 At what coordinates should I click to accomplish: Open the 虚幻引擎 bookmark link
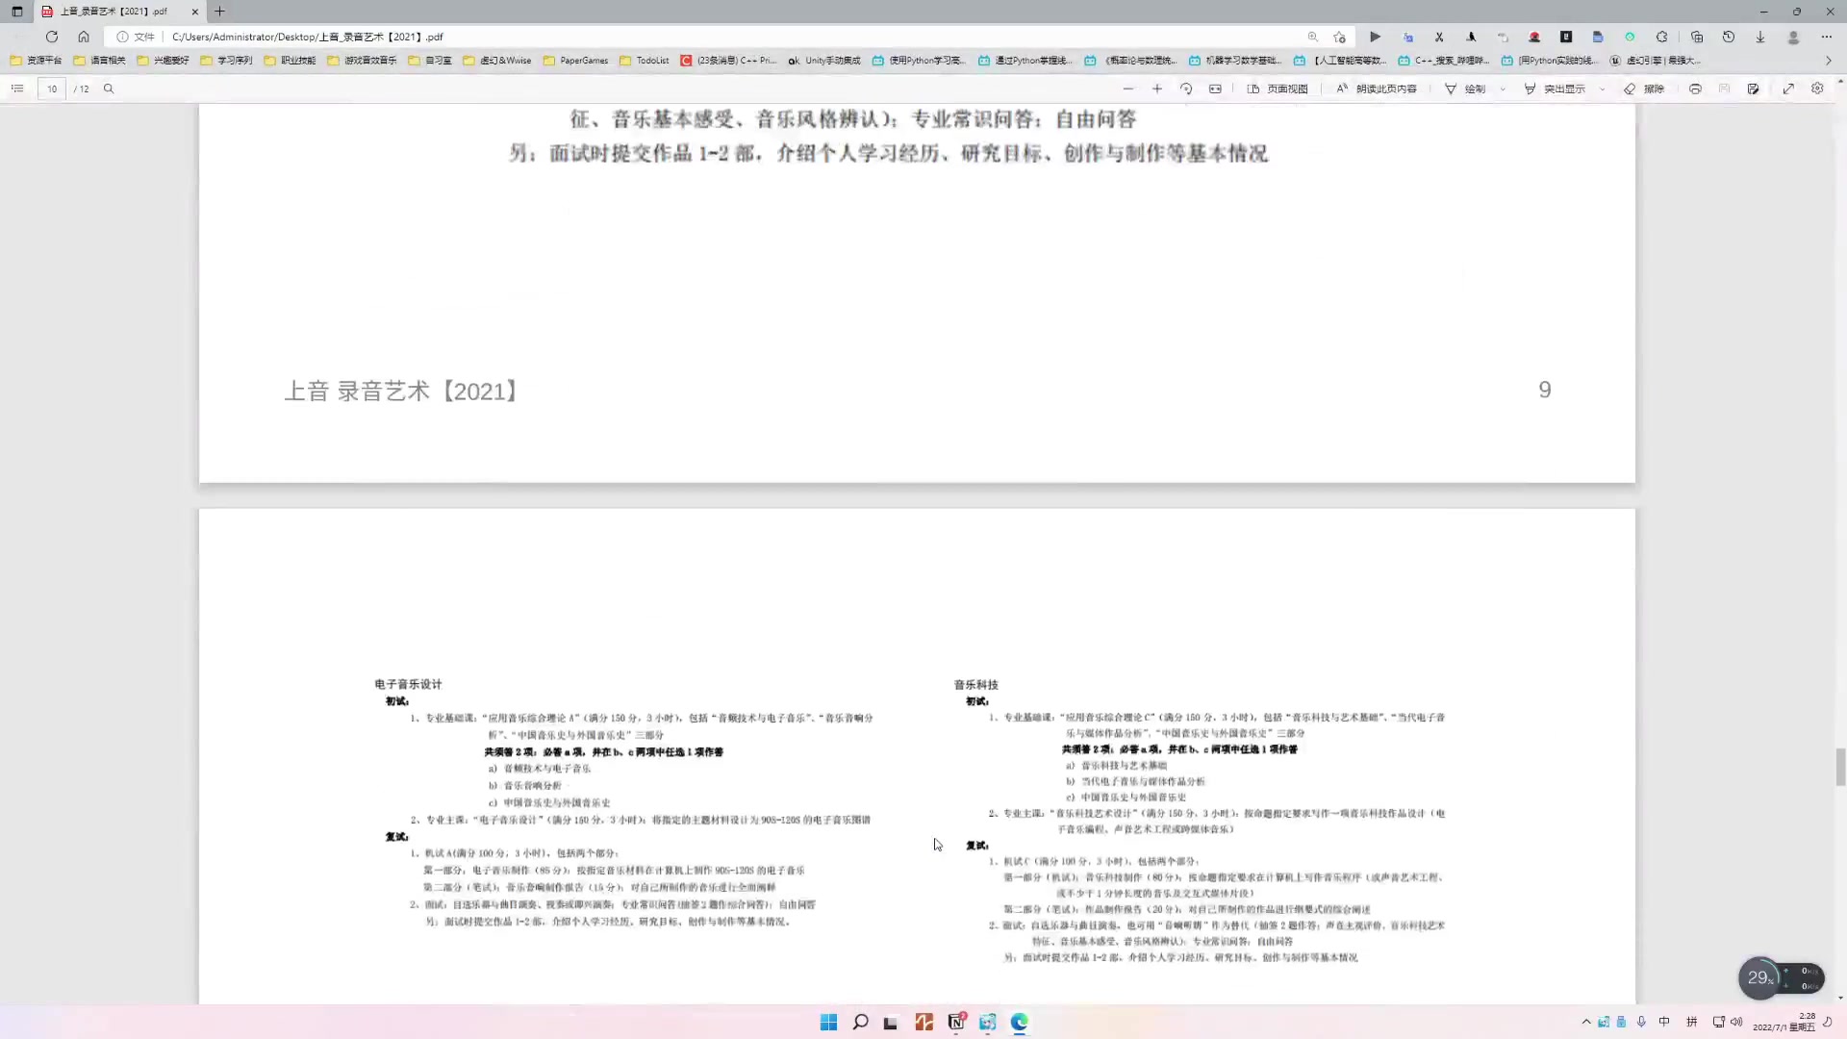[x=1655, y=60]
